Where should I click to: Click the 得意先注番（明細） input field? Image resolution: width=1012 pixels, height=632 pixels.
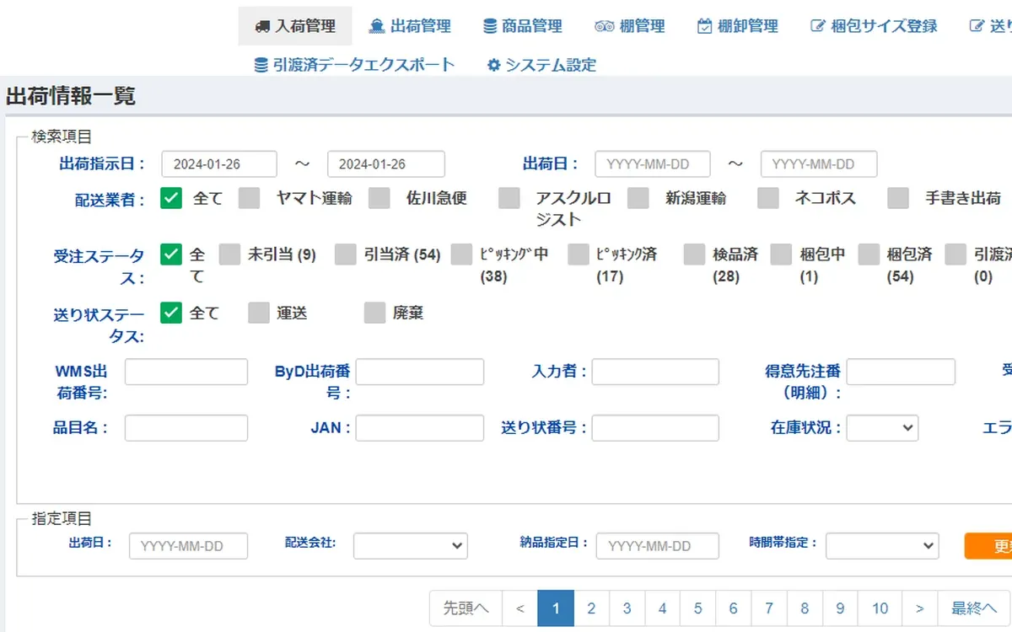click(x=901, y=372)
